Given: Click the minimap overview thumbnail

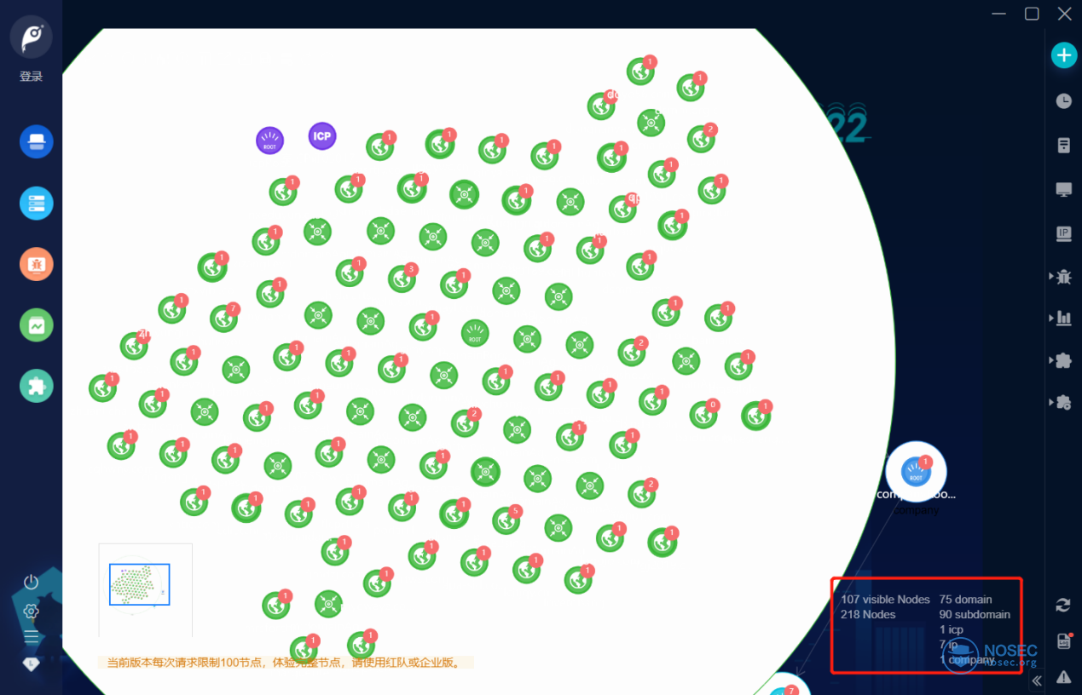Looking at the screenshot, I should [145, 589].
